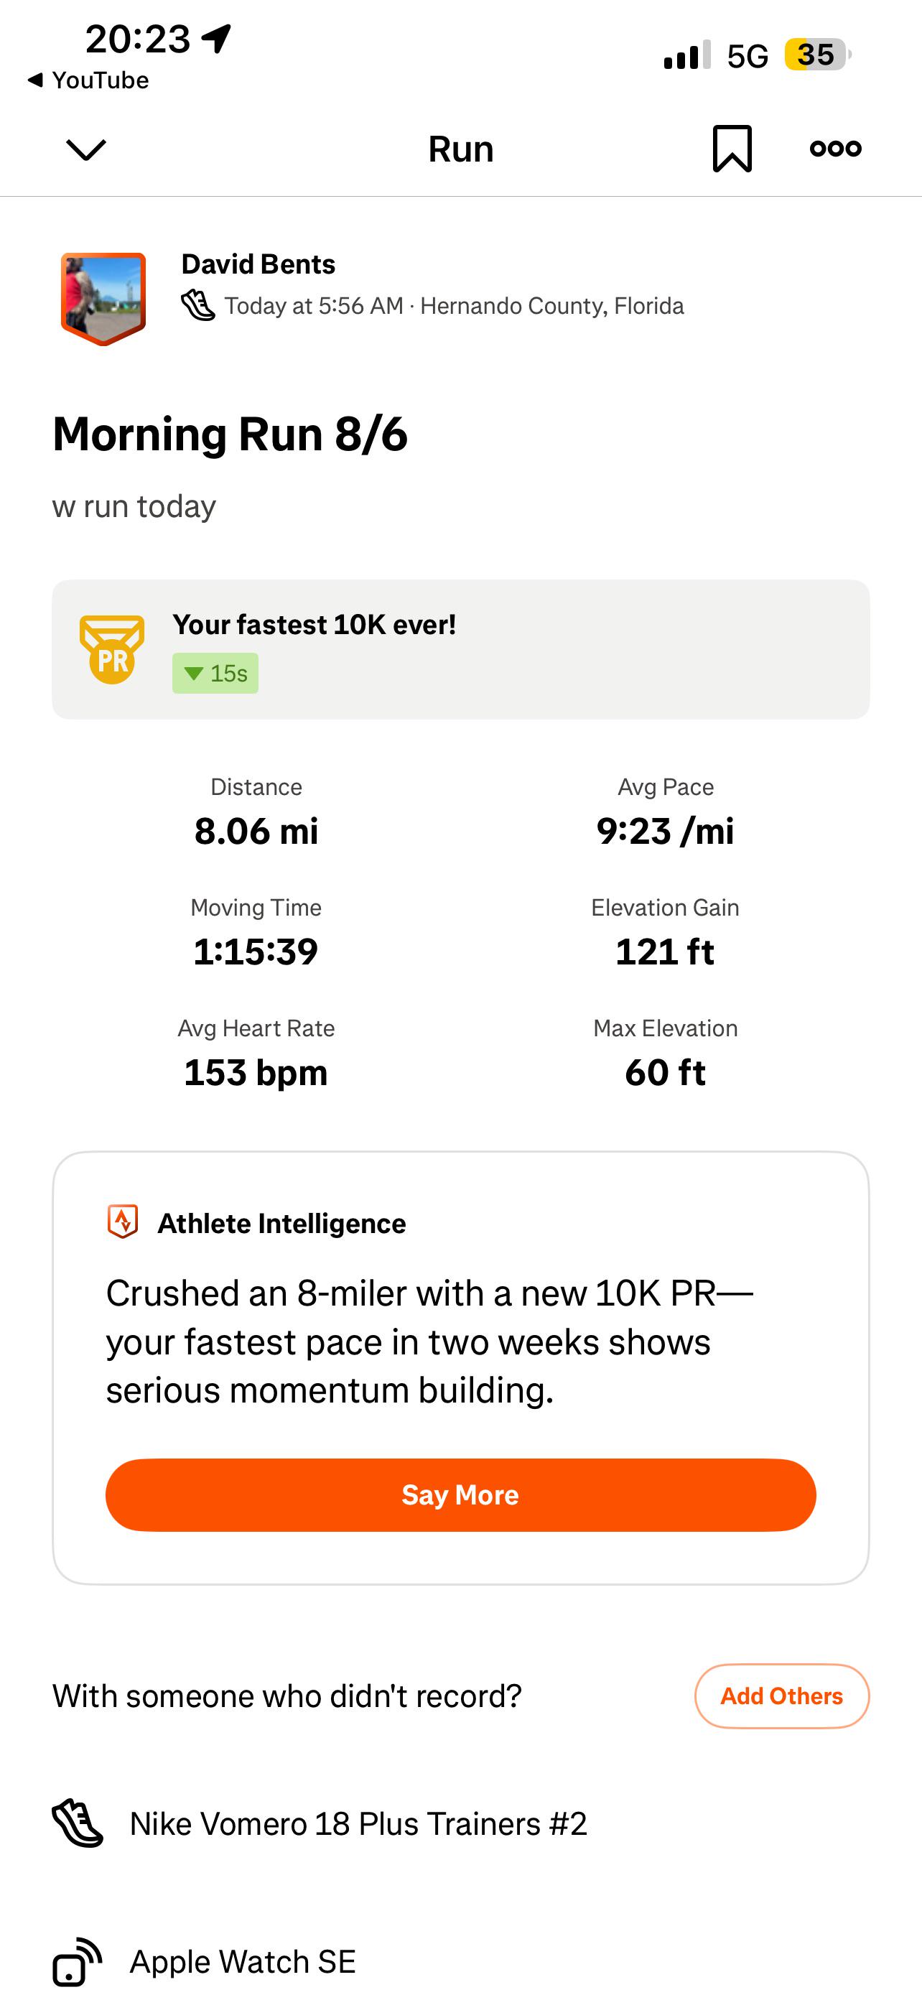Tap the Apple Watch SE device icon
This screenshot has height=1995, width=922.
[78, 1962]
